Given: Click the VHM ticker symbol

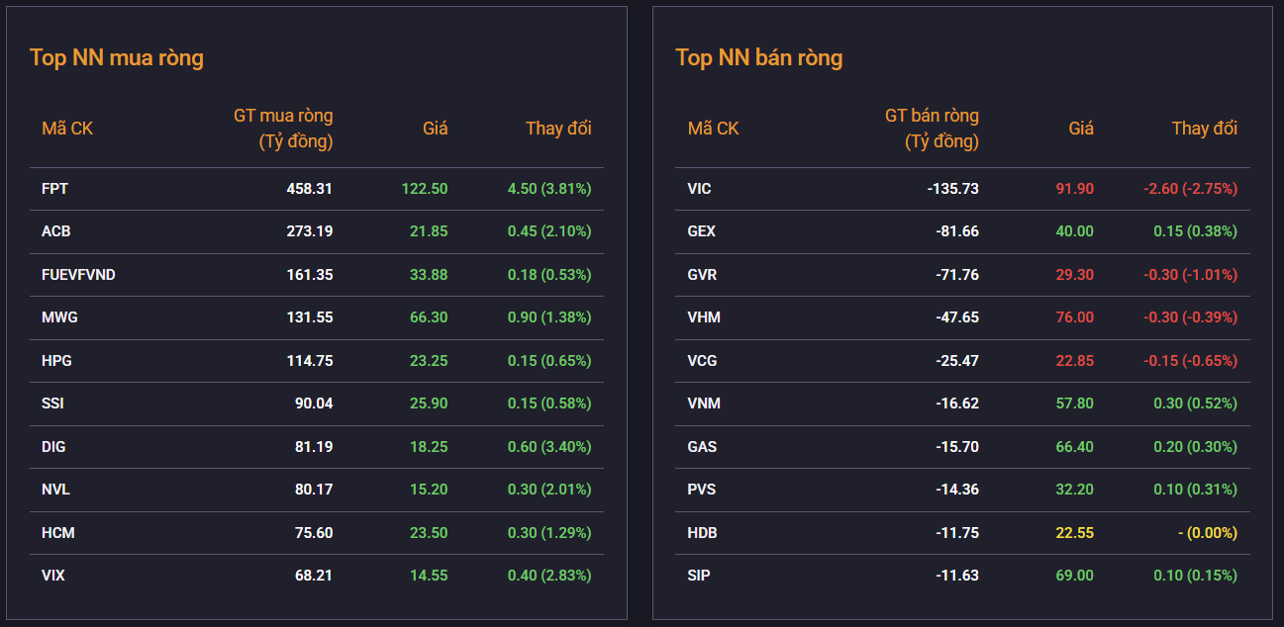Looking at the screenshot, I should coord(703,317).
